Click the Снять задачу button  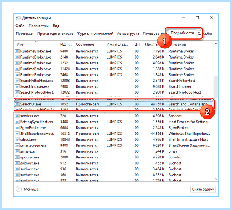pos(203,189)
